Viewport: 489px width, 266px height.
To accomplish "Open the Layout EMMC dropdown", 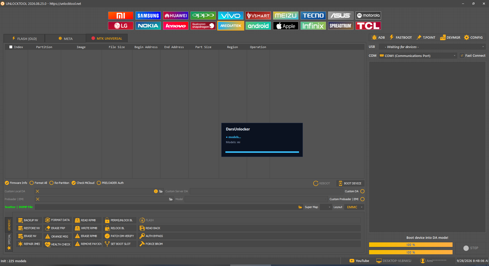I will click(354, 207).
